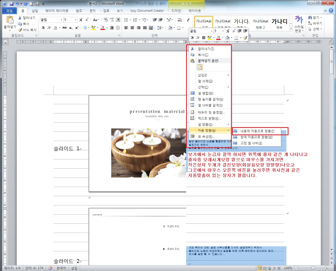336x271 pixels.
Task: Click distributed alignment icon in ribbon
Action: click(x=151, y=28)
